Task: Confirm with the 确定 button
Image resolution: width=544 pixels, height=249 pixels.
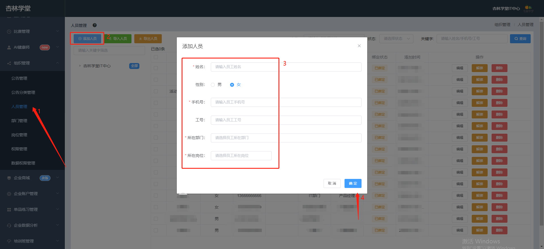Action: coord(353,183)
